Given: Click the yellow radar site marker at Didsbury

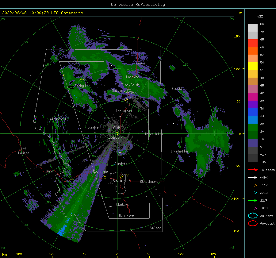Looking at the screenshot, I should pos(117,133).
